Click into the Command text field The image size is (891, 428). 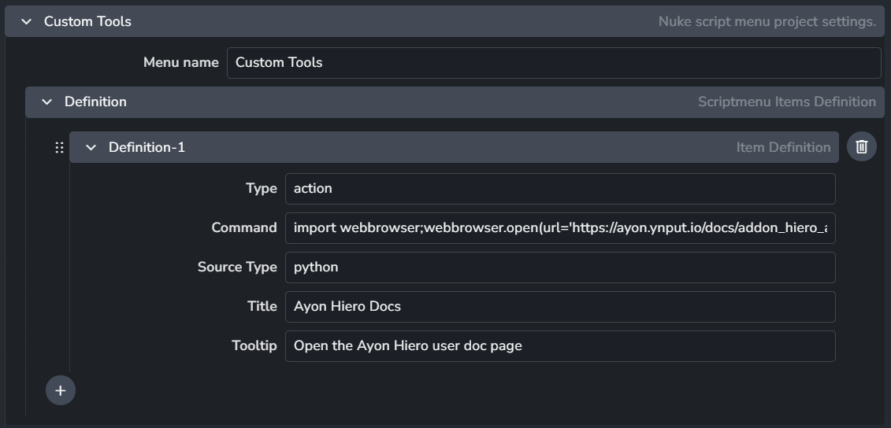pyautogui.click(x=560, y=227)
